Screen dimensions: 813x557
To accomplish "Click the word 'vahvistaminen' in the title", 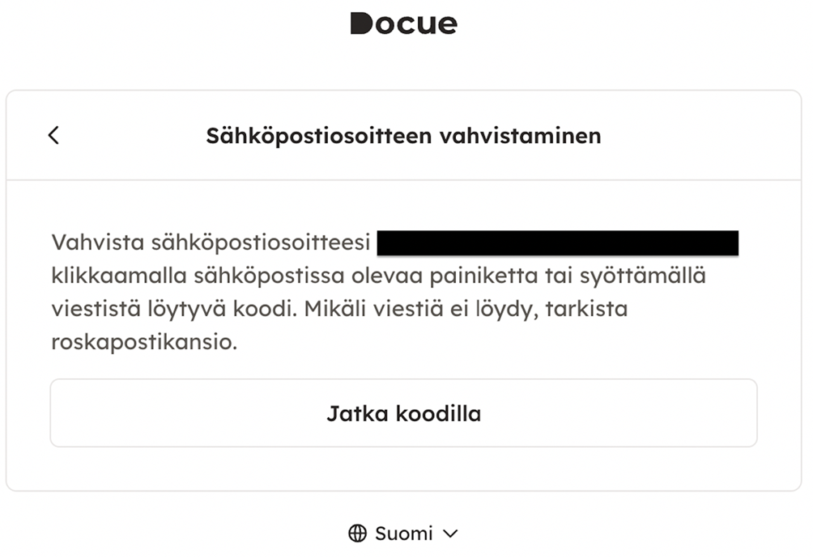I will 521,136.
